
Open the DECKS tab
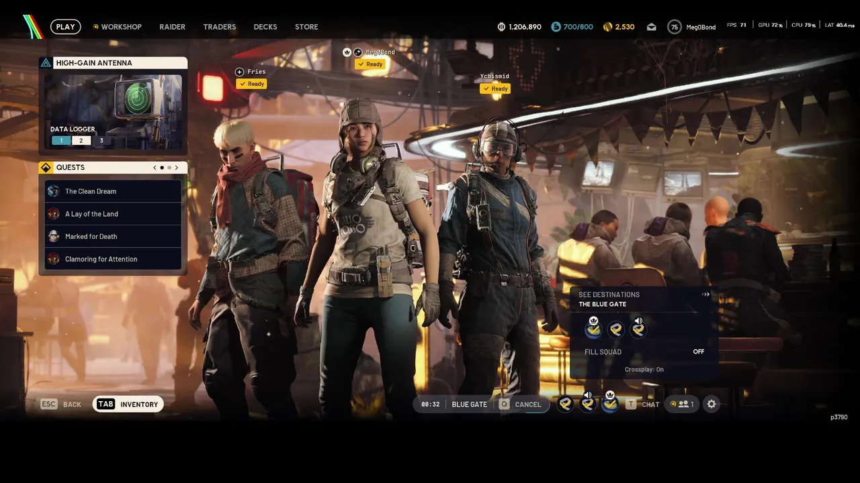265,27
